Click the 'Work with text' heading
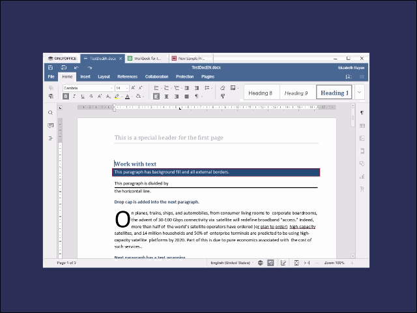The image size is (417, 313). (x=136, y=164)
